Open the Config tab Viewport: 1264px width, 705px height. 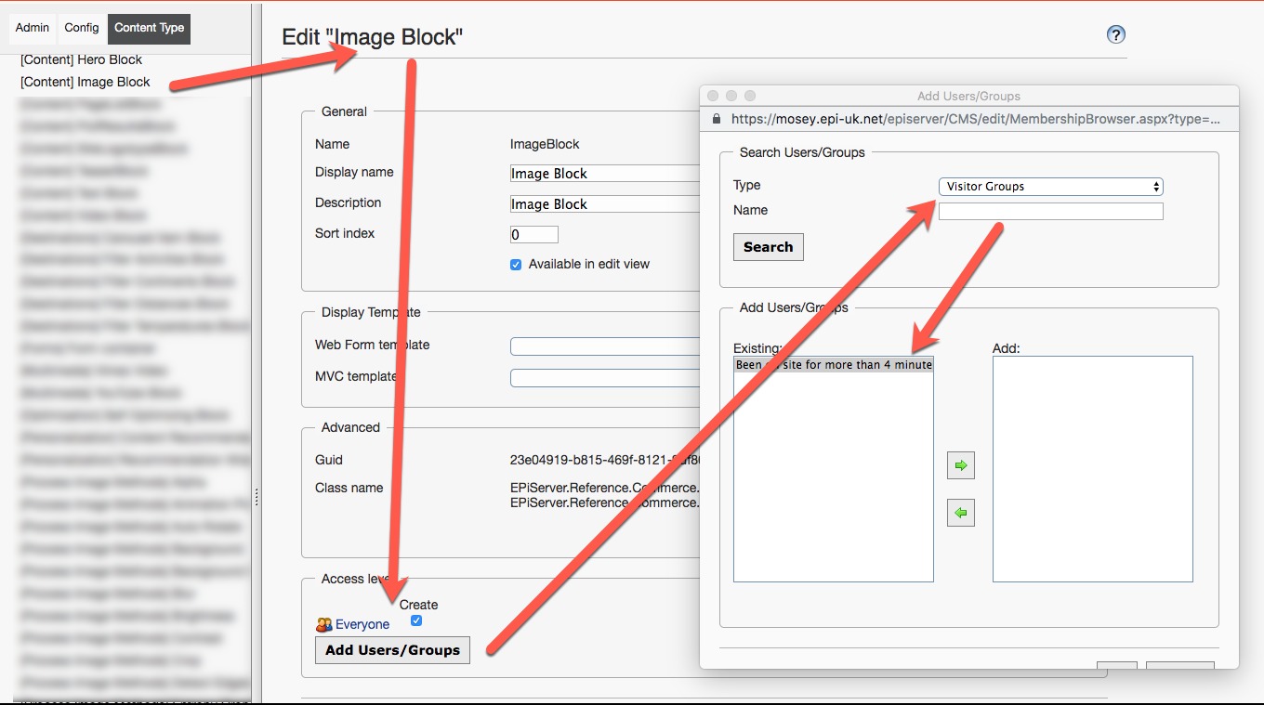(82, 28)
